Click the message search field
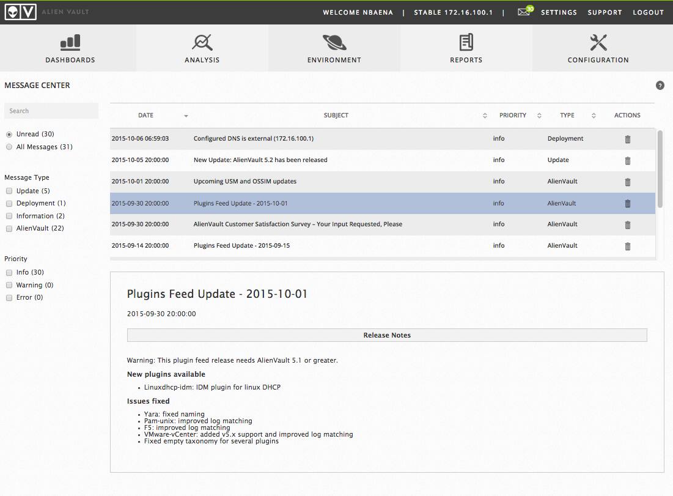 [51, 111]
